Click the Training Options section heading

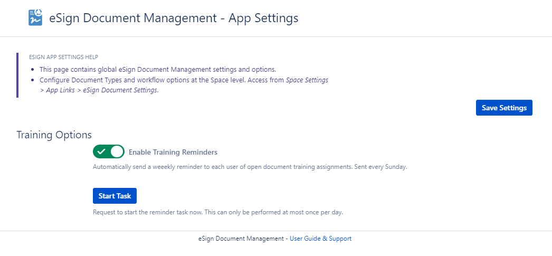(x=54, y=135)
